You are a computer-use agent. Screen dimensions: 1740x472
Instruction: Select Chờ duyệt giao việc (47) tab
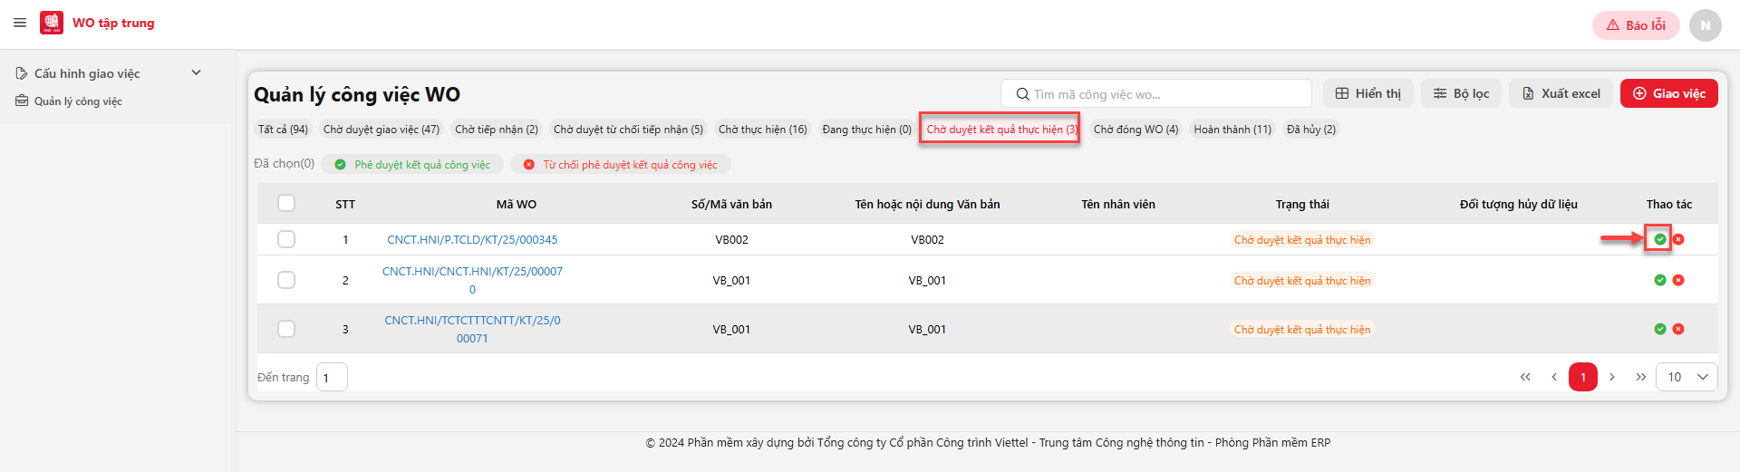point(382,130)
